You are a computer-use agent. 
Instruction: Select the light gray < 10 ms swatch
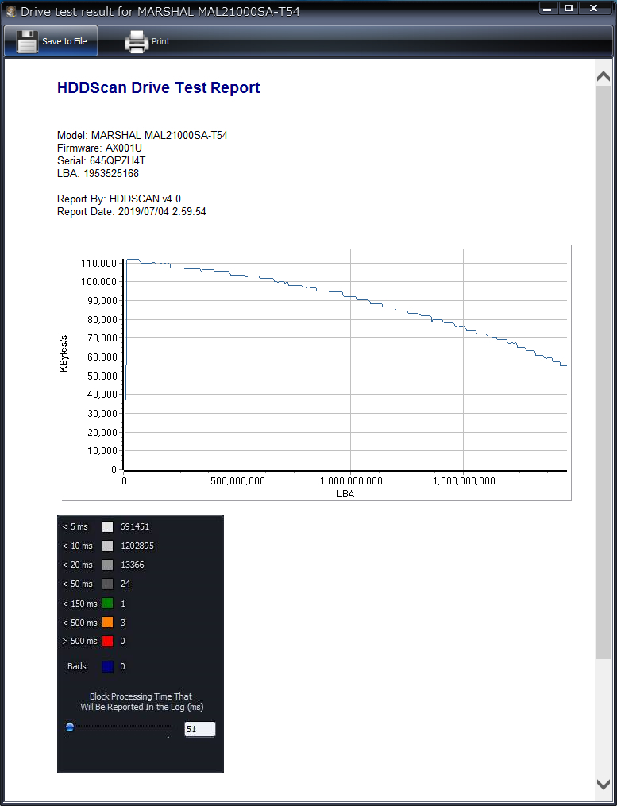(x=107, y=546)
